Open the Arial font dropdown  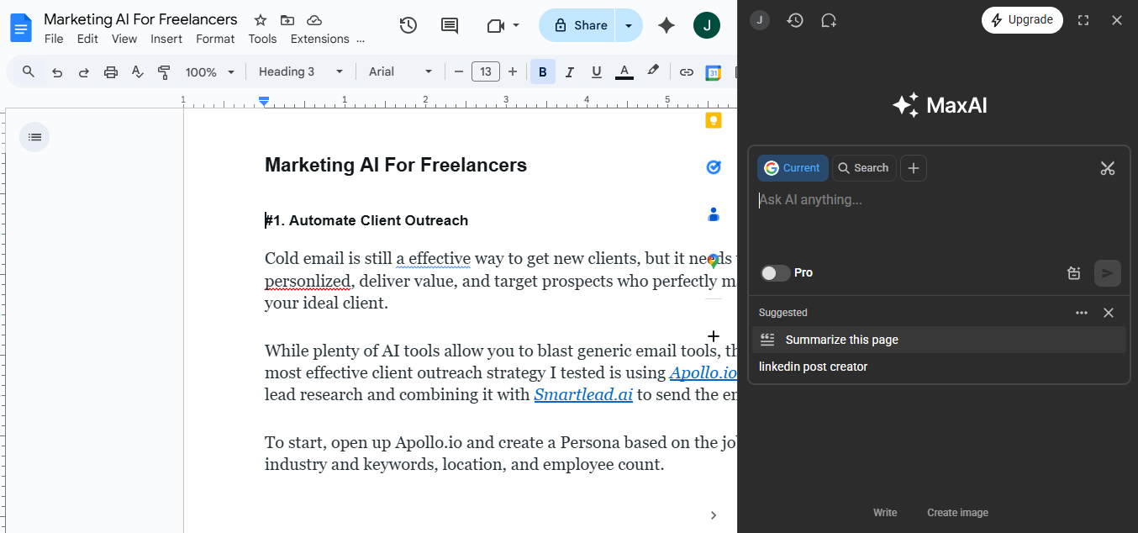400,72
